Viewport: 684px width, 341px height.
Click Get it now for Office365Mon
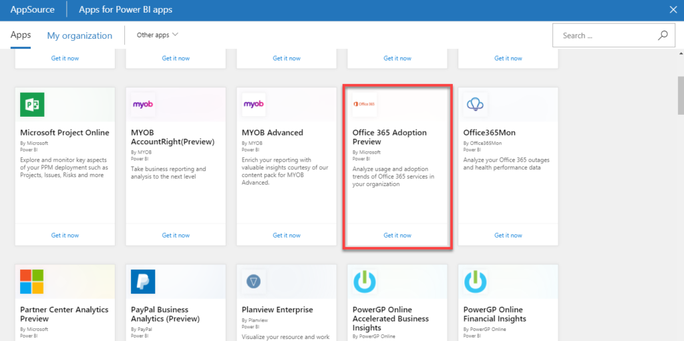click(x=508, y=235)
